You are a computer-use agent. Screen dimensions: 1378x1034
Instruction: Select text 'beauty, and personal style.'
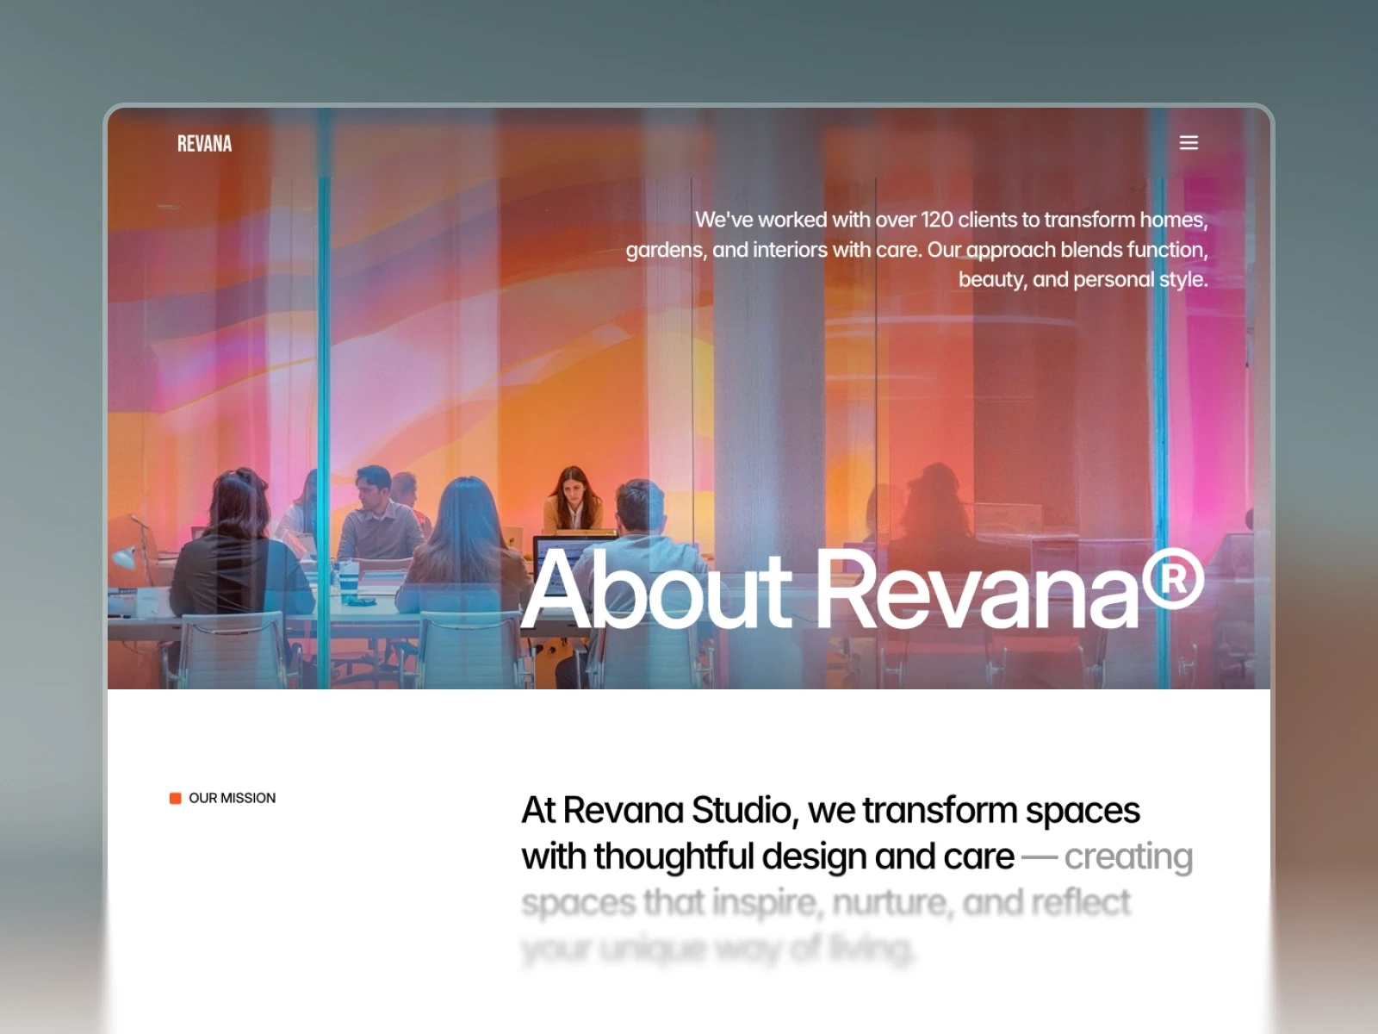click(1083, 279)
